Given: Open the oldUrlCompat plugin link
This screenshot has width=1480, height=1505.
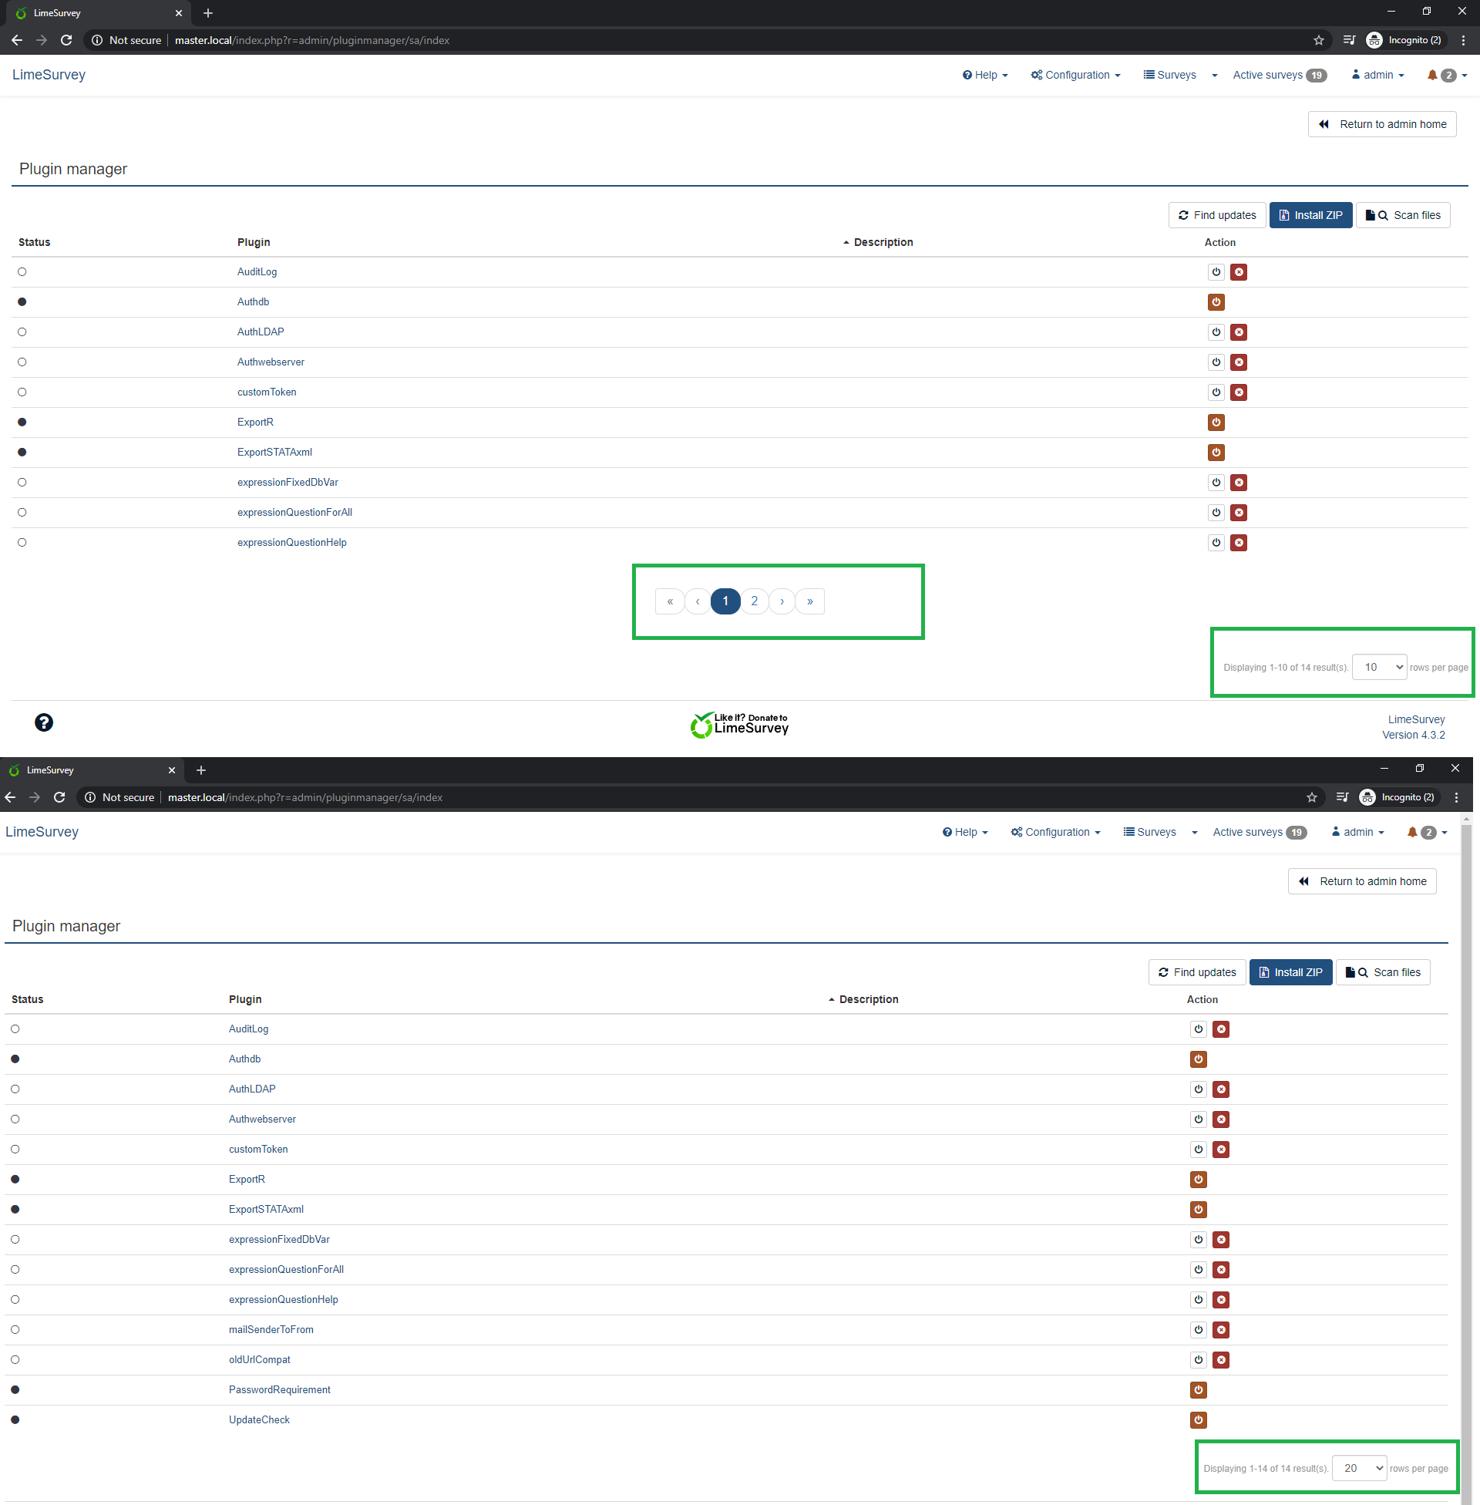Looking at the screenshot, I should pos(260,1359).
